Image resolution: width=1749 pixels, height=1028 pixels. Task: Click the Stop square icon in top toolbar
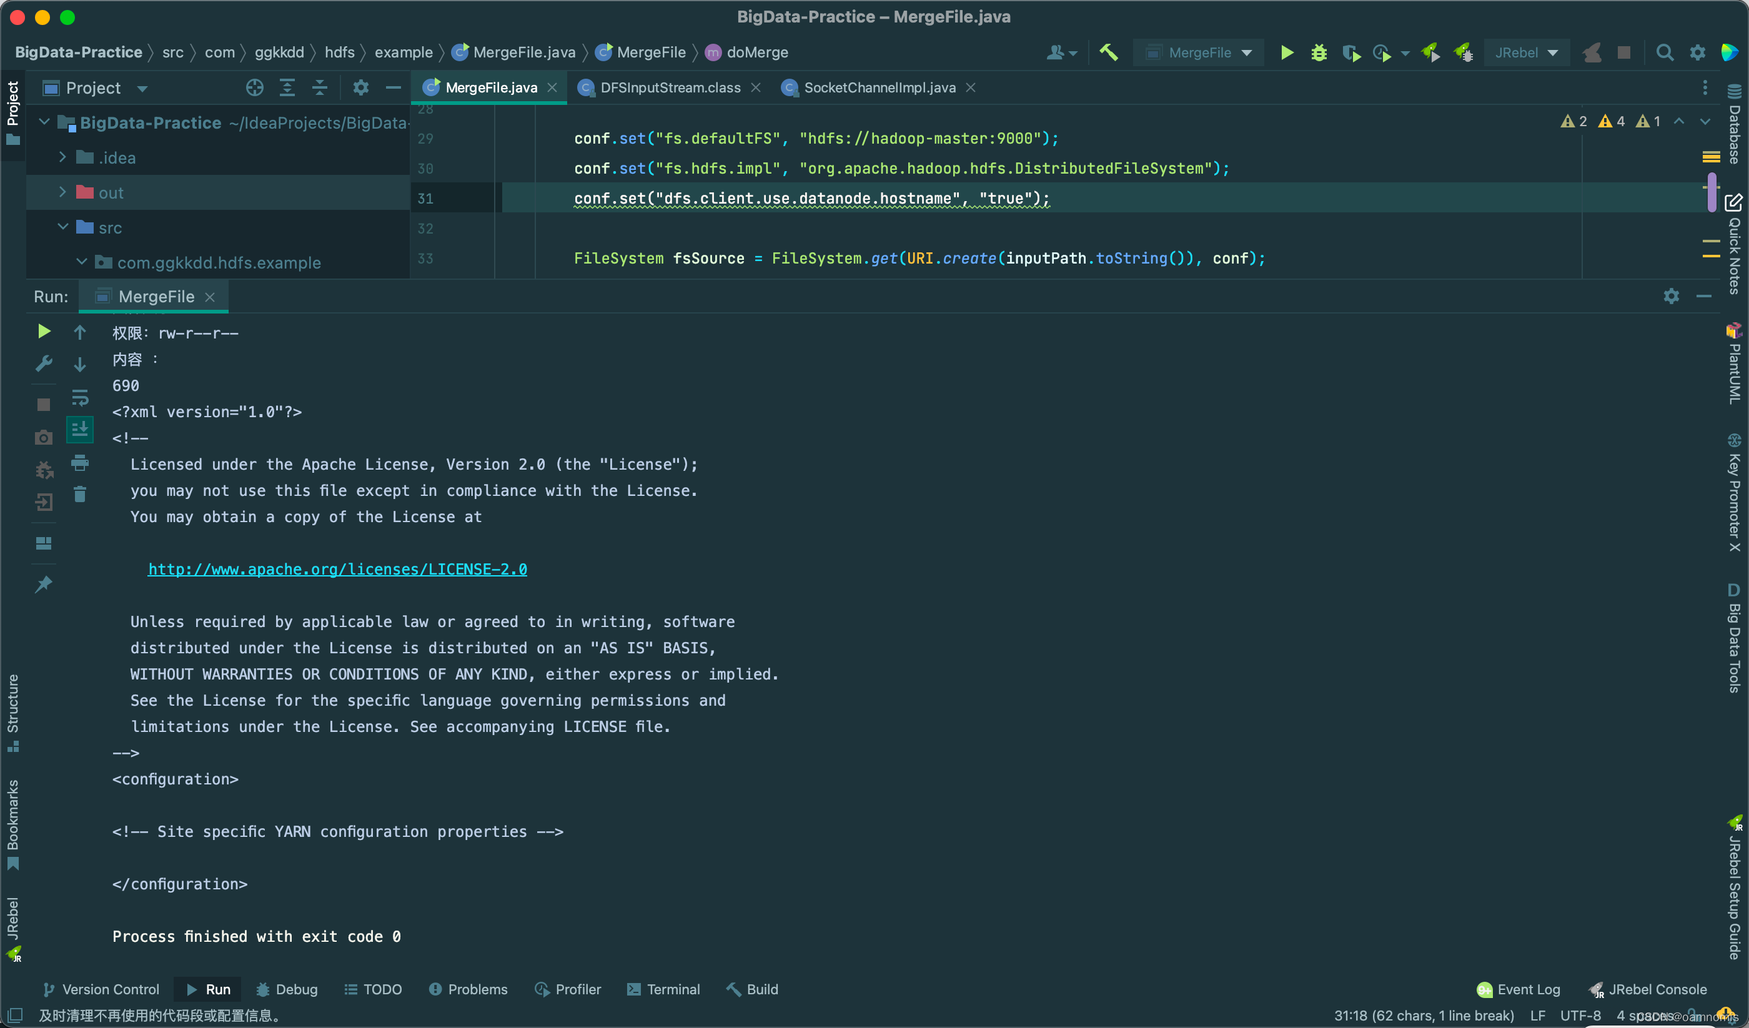point(1623,52)
